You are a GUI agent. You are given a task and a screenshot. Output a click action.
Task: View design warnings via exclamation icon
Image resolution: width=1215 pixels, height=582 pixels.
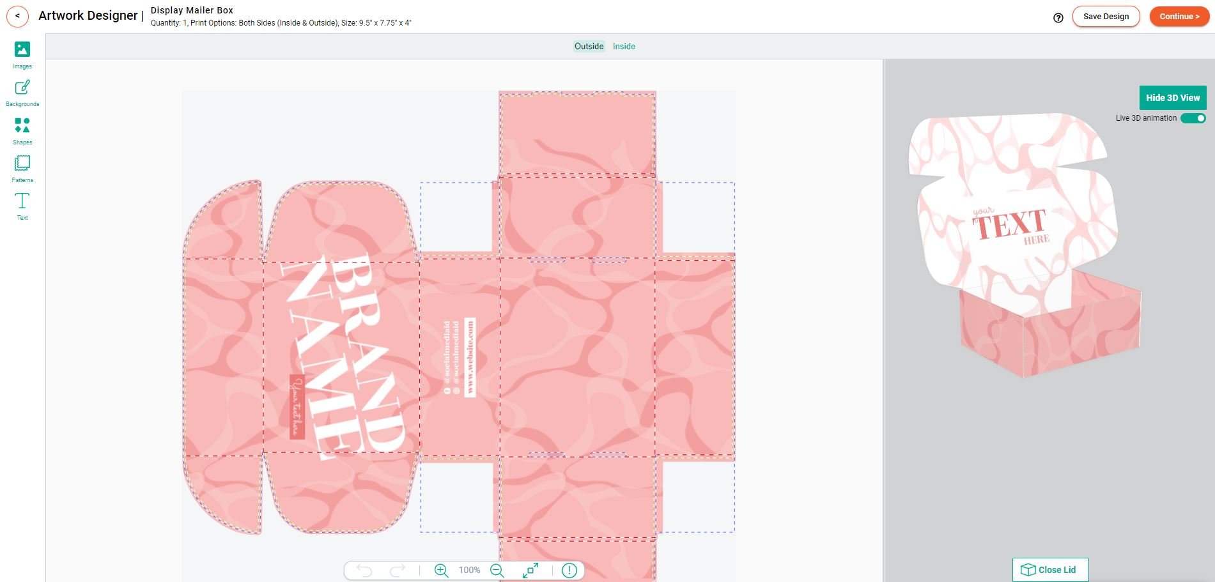click(568, 570)
